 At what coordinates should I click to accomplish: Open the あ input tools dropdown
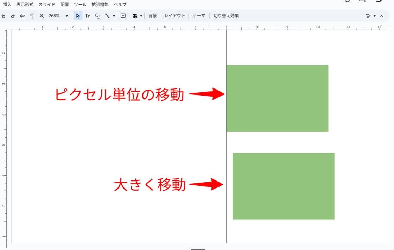pos(138,16)
